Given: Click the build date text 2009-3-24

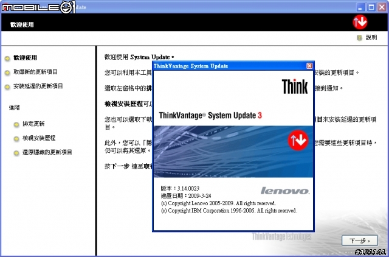Looking at the screenshot, I should click(199, 196).
